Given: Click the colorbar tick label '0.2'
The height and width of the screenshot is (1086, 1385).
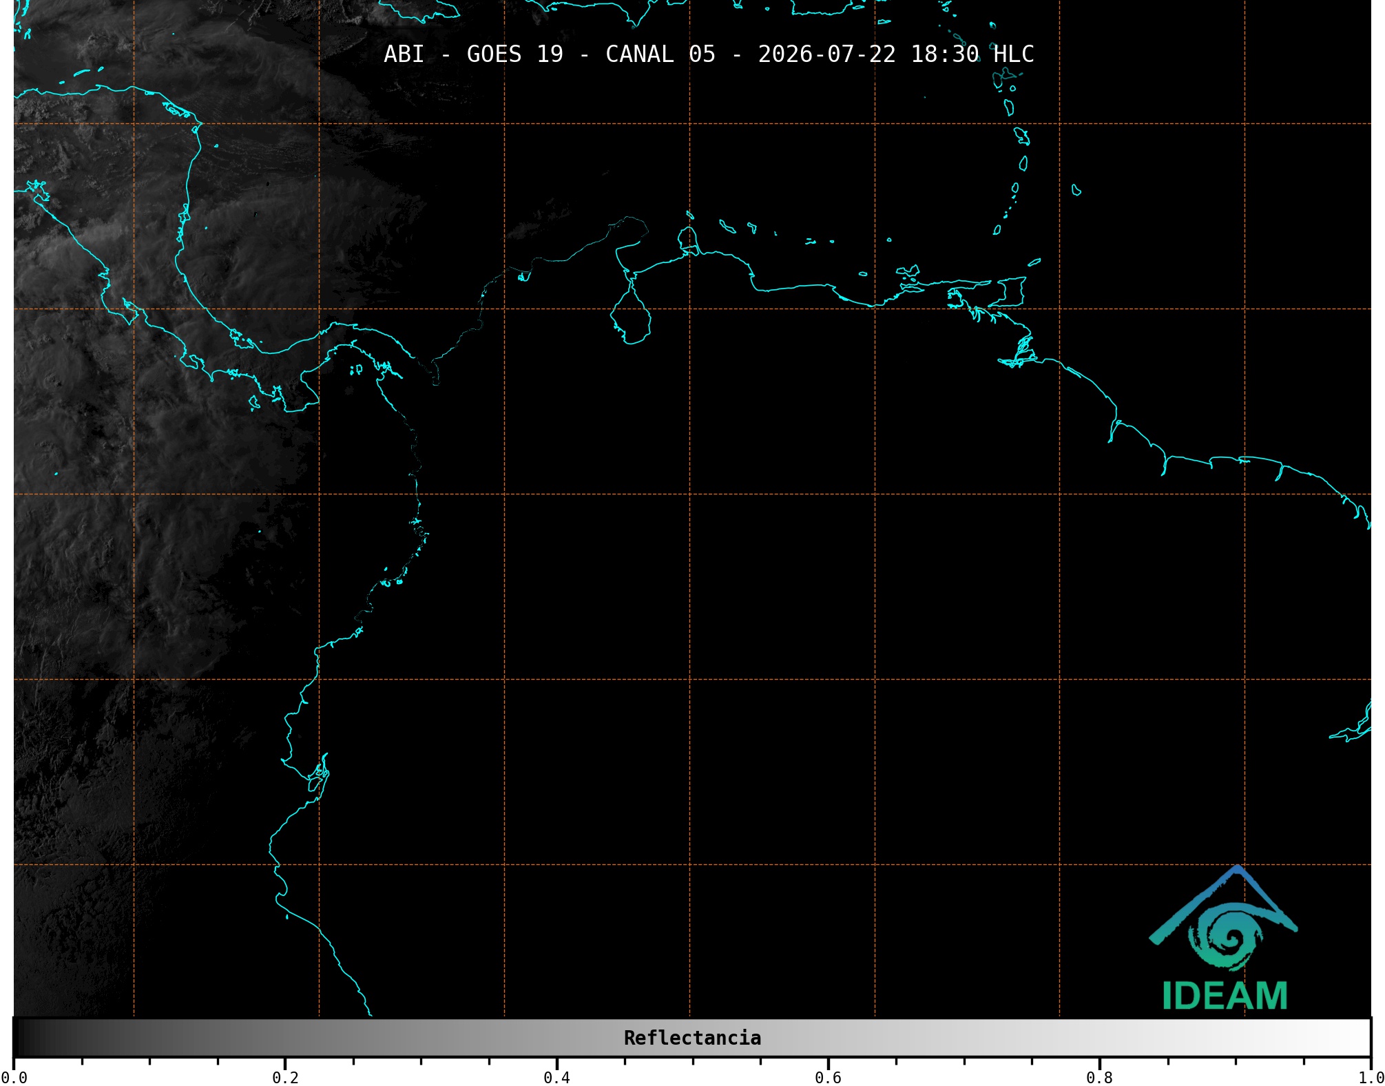Looking at the screenshot, I should (285, 1078).
